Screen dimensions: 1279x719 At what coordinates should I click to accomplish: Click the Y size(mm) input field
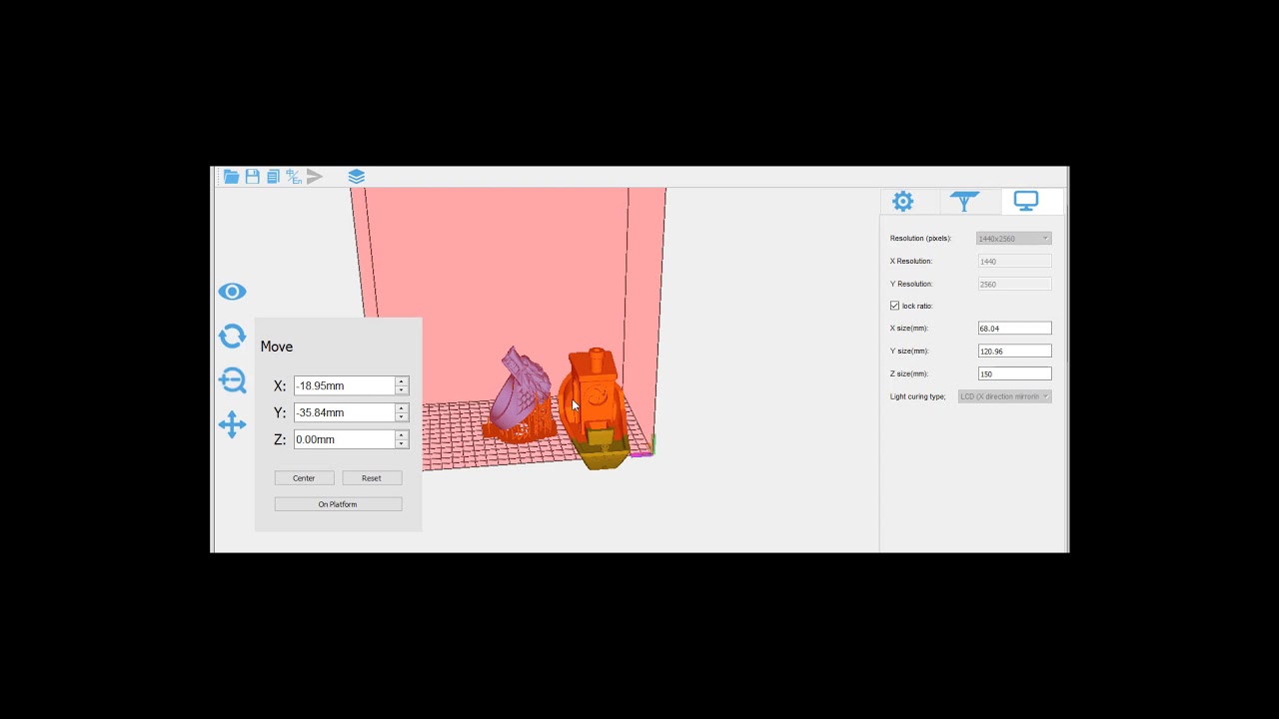point(1014,352)
